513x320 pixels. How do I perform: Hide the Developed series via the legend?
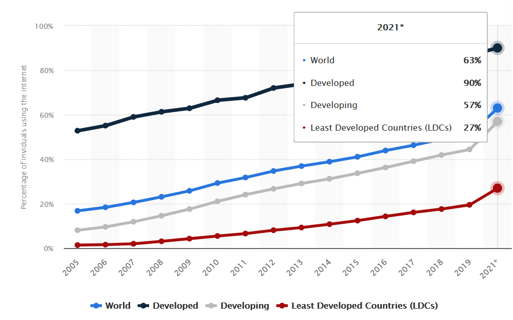(168, 306)
